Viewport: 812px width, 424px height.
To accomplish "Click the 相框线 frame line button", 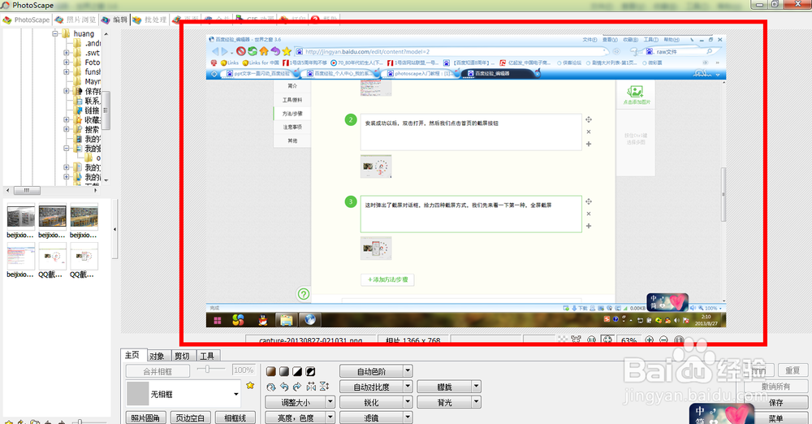I will click(x=235, y=418).
